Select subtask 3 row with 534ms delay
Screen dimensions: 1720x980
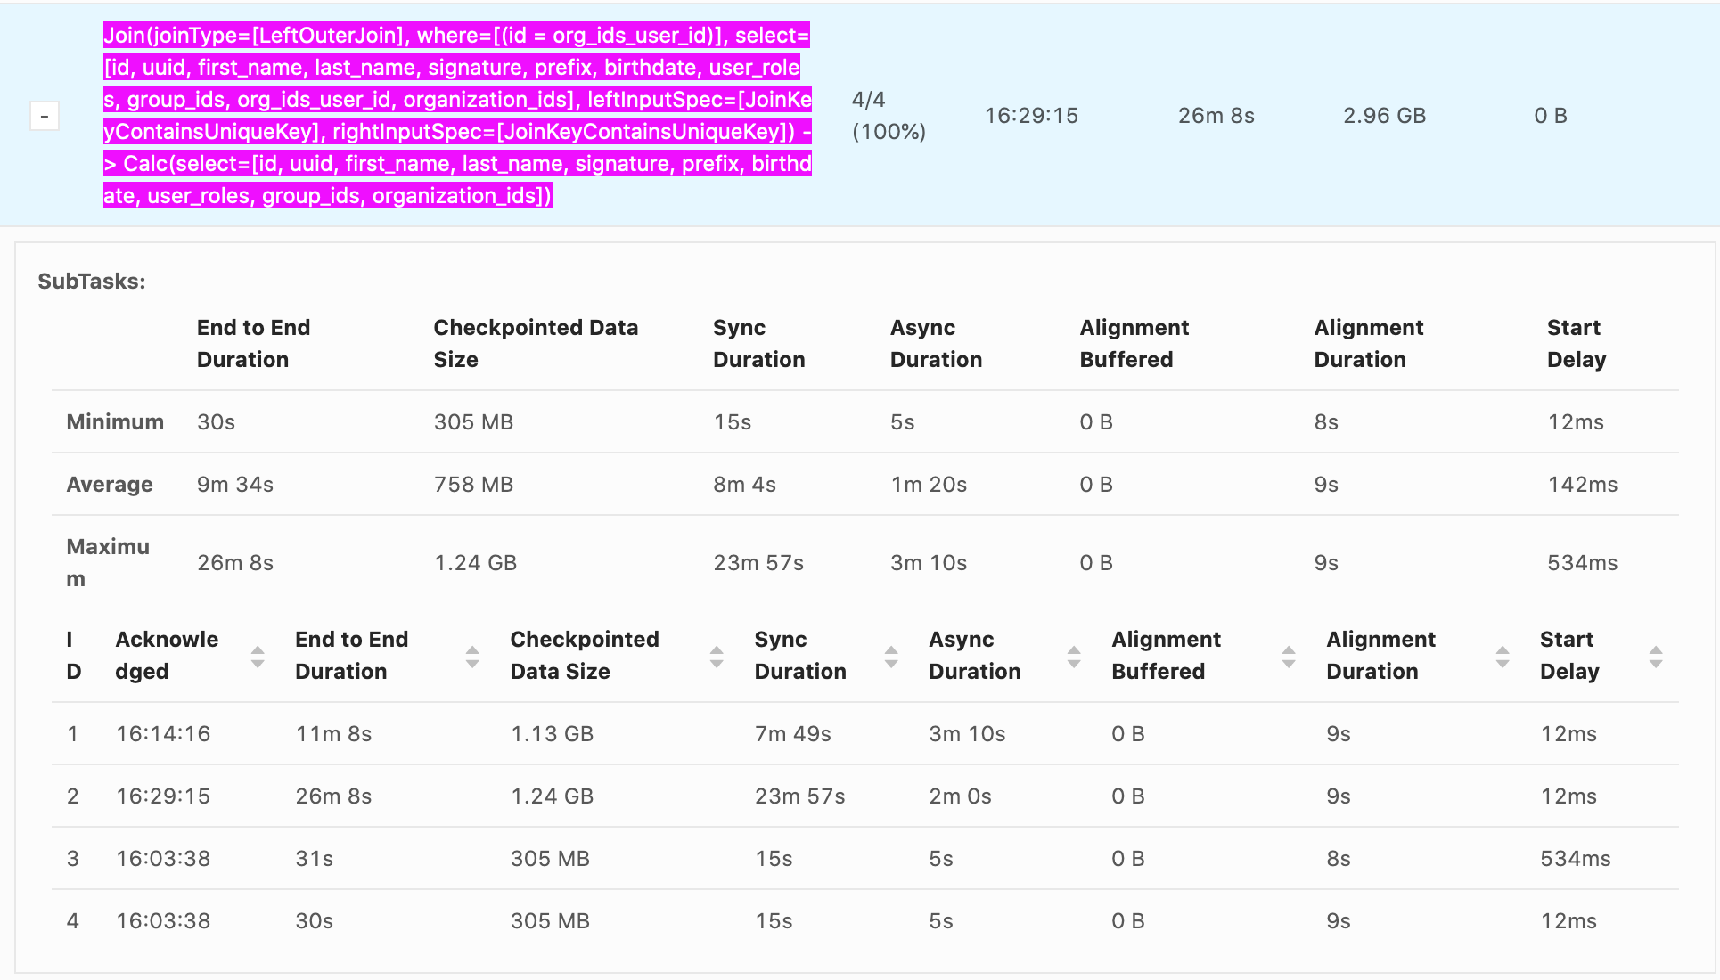coord(1575,859)
